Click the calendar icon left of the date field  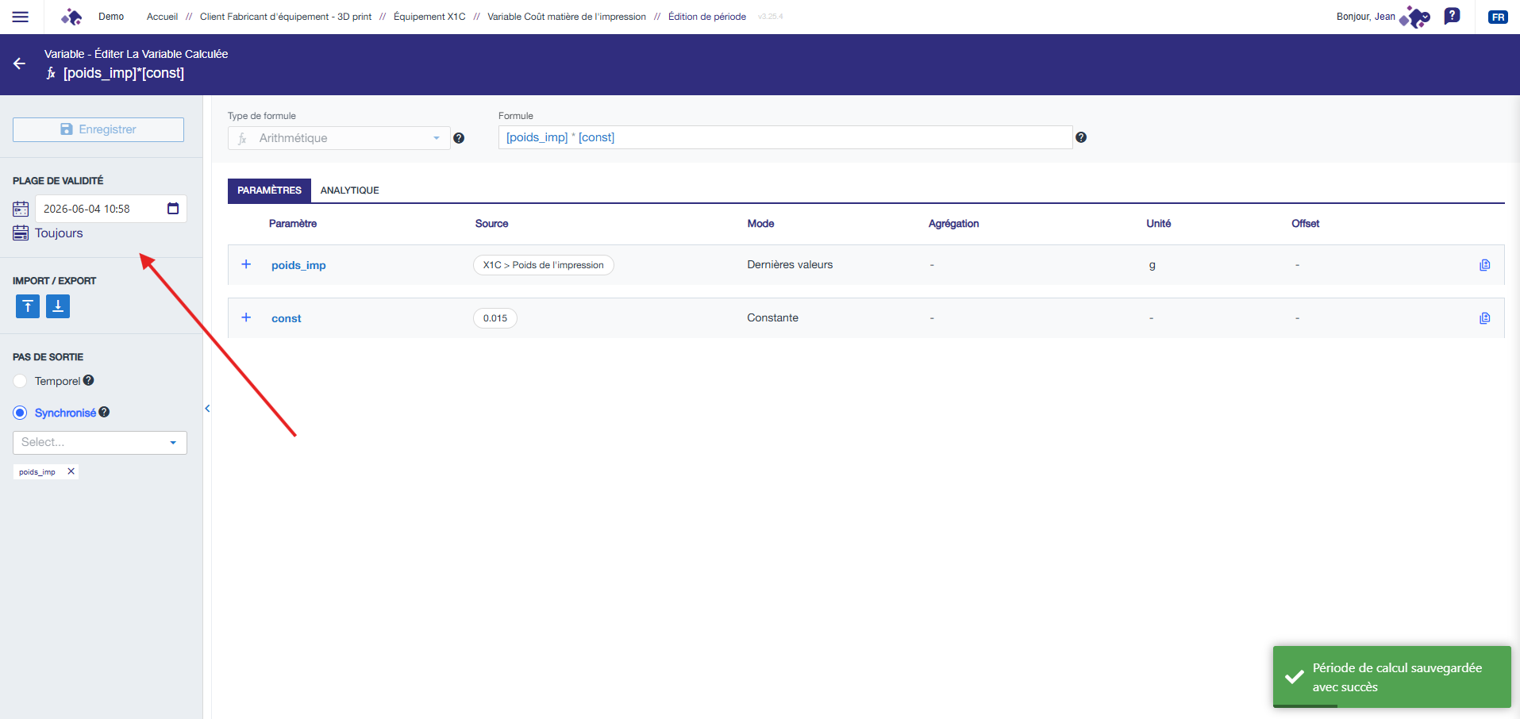21,209
